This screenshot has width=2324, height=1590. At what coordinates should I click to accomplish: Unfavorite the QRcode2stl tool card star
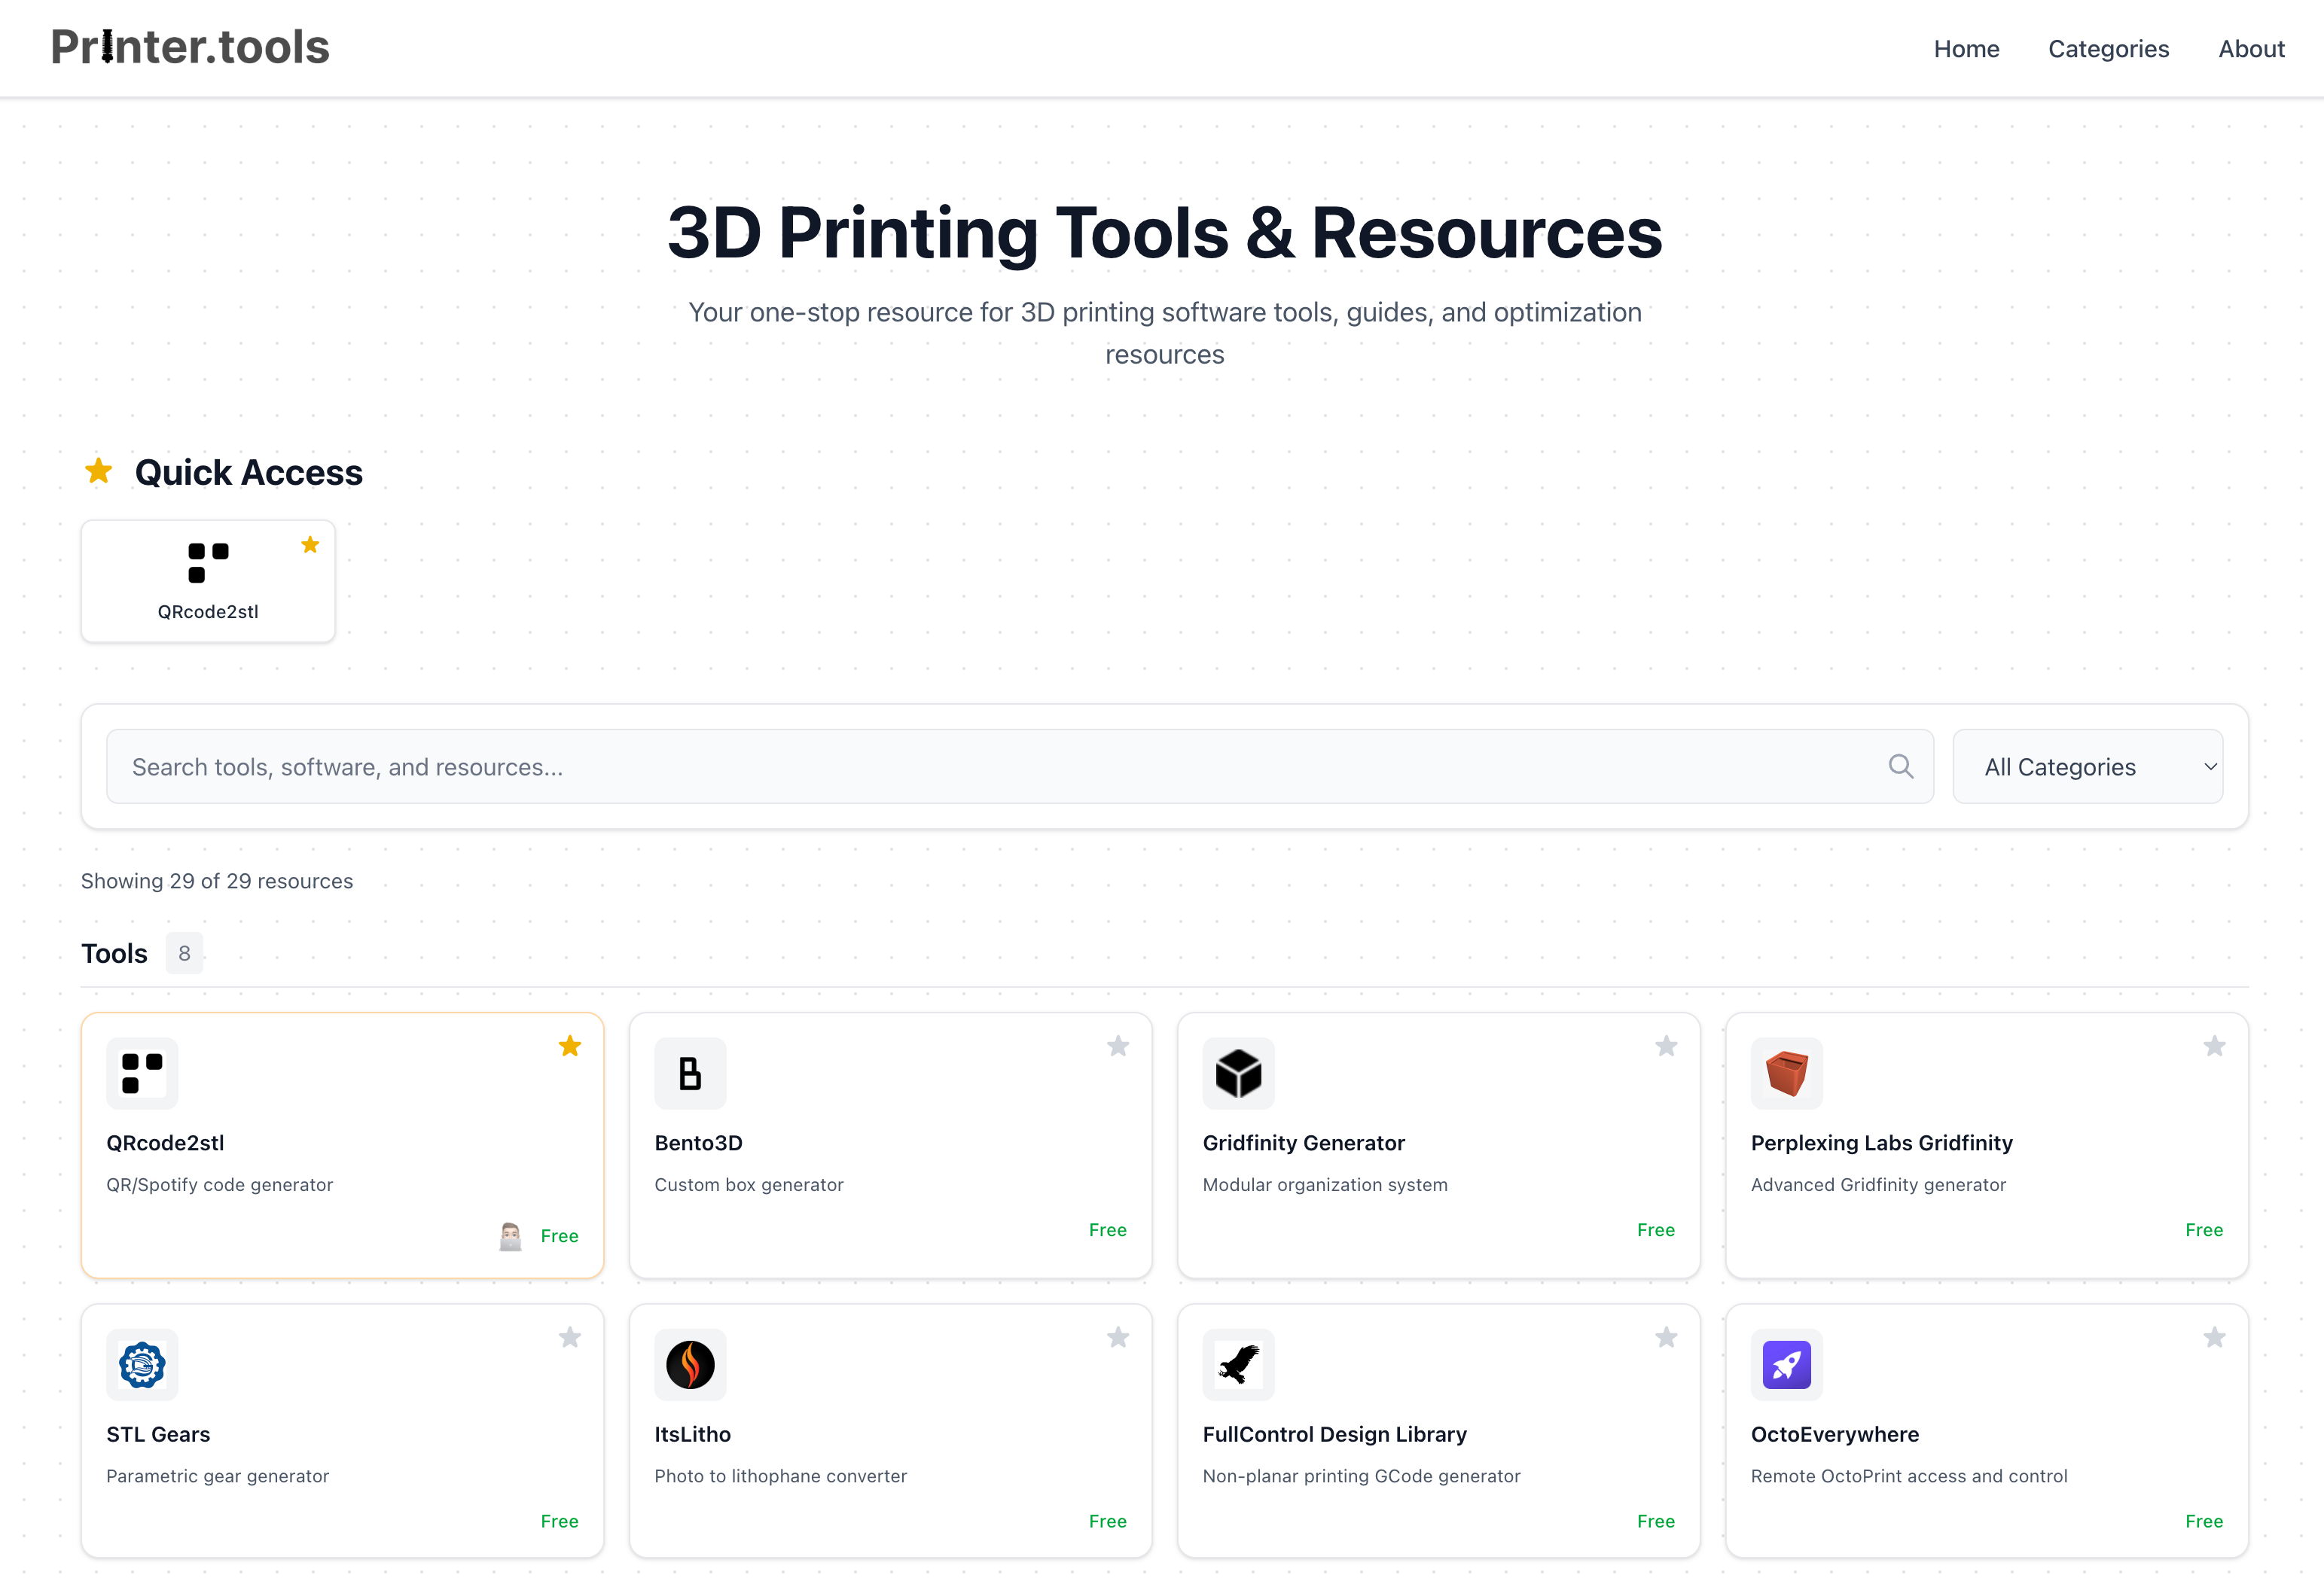570,1046
